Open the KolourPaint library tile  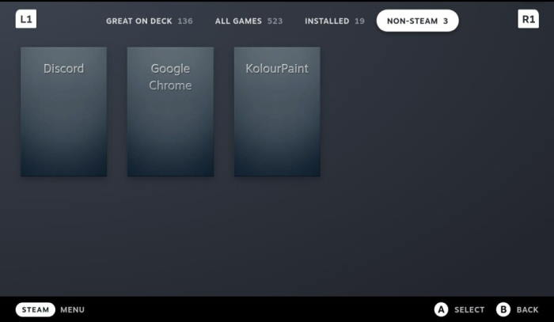(x=277, y=112)
